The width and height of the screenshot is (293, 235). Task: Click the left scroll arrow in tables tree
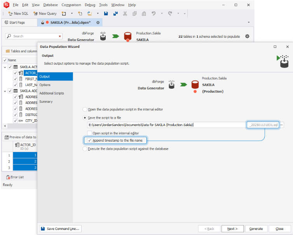coord(5,126)
